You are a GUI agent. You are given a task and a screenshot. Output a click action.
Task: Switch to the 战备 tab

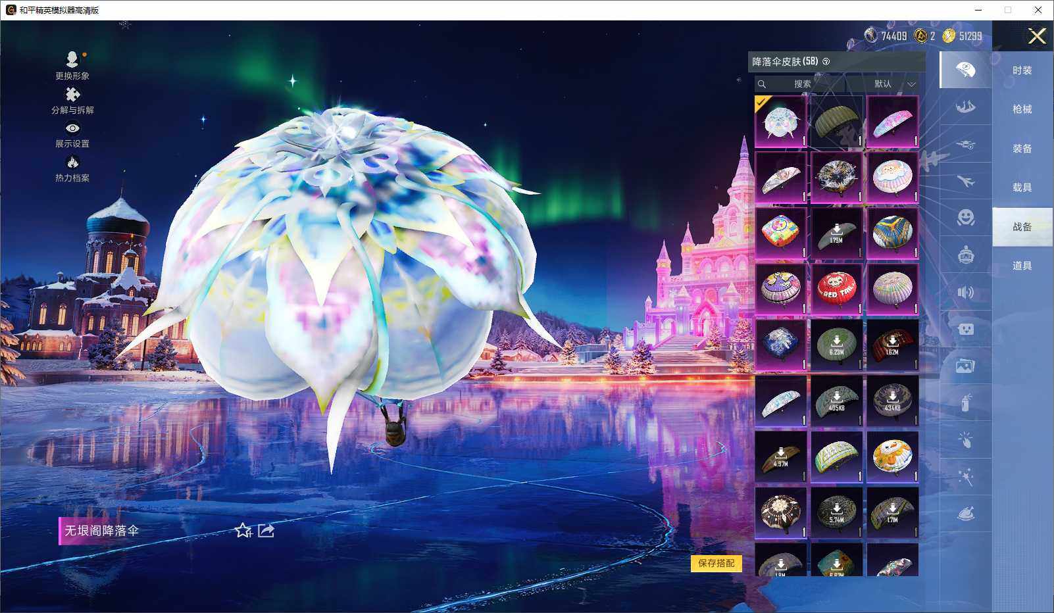1022,227
